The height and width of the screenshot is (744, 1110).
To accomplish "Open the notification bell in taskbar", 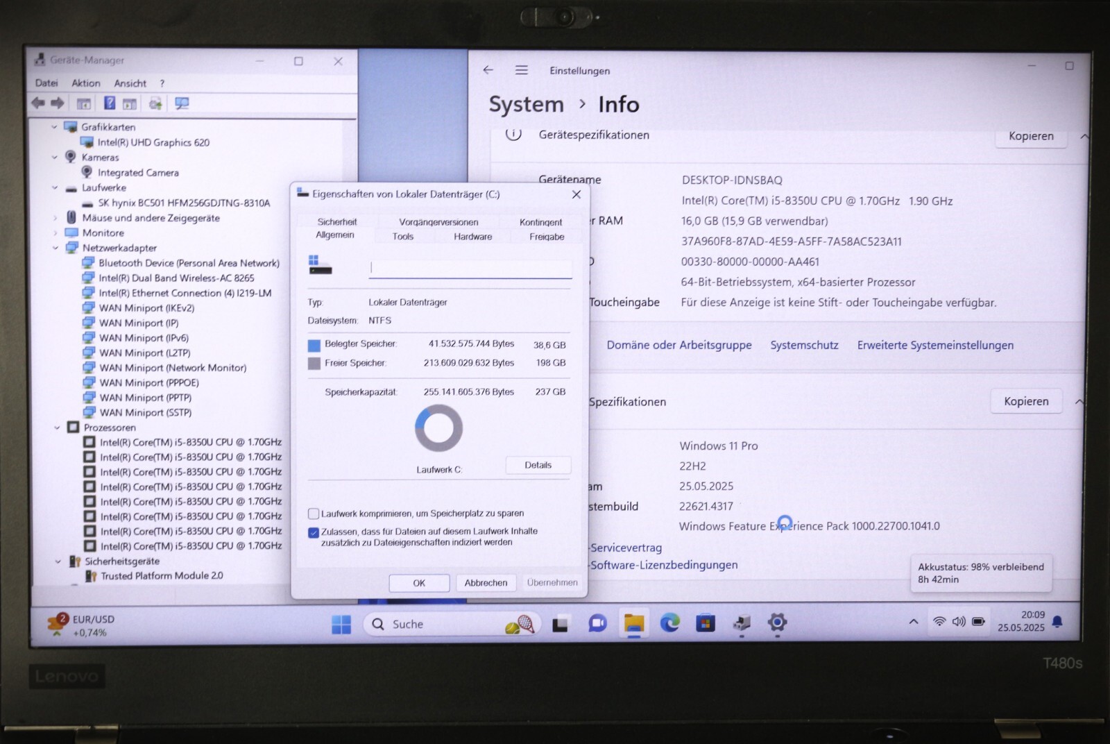I will point(1057,622).
